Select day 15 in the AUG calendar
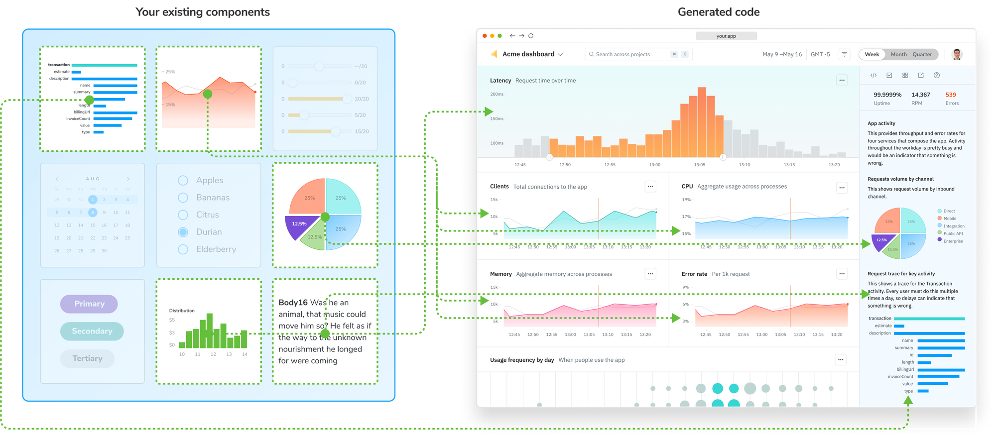996x439 pixels. pos(93,225)
